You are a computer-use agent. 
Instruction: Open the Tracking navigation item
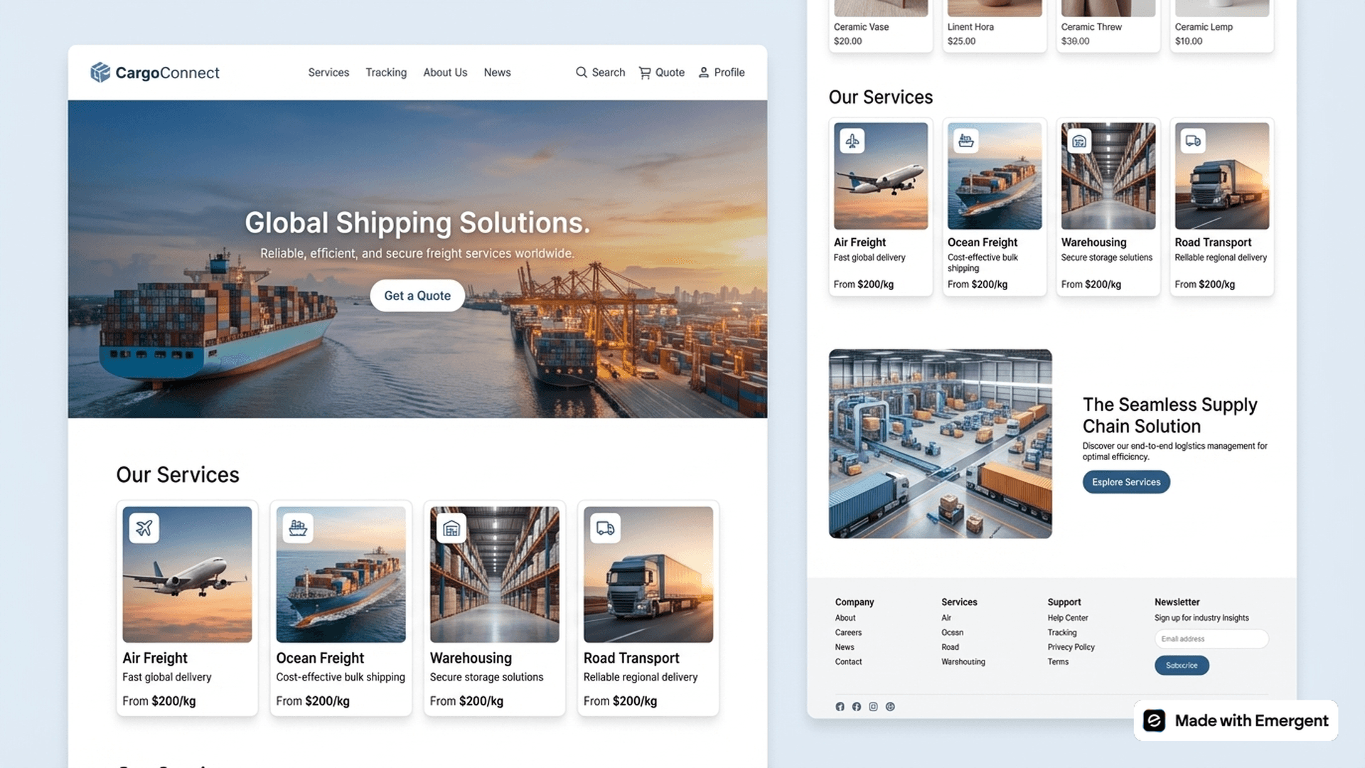[385, 72]
